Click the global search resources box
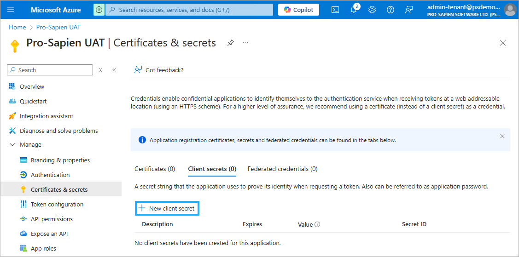This screenshot has height=257, width=519. [x=189, y=10]
